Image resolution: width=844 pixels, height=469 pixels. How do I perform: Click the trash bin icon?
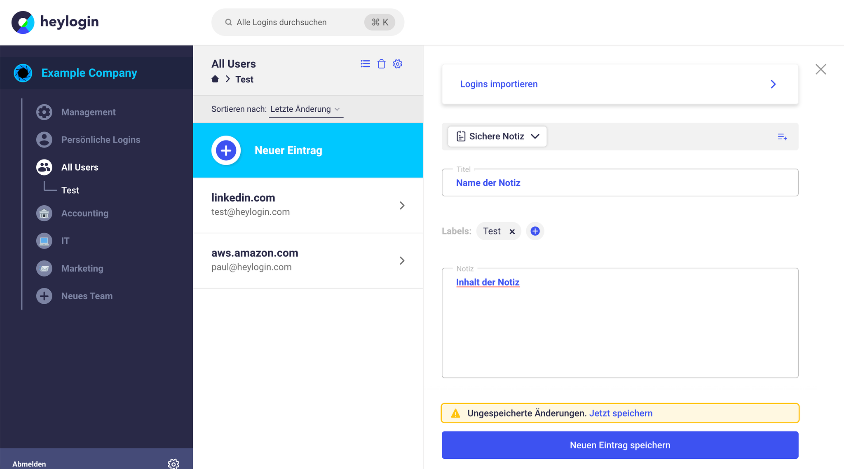tap(382, 64)
